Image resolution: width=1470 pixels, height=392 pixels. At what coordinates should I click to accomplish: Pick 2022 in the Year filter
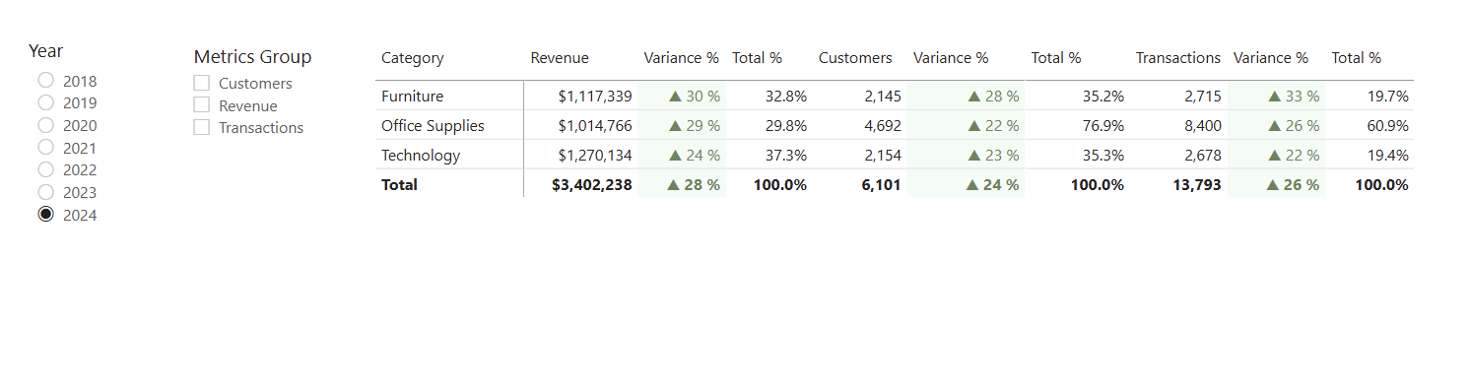click(x=45, y=169)
